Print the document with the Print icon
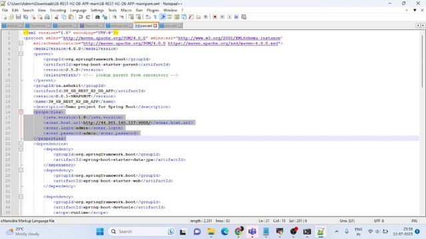 tap(47, 17)
